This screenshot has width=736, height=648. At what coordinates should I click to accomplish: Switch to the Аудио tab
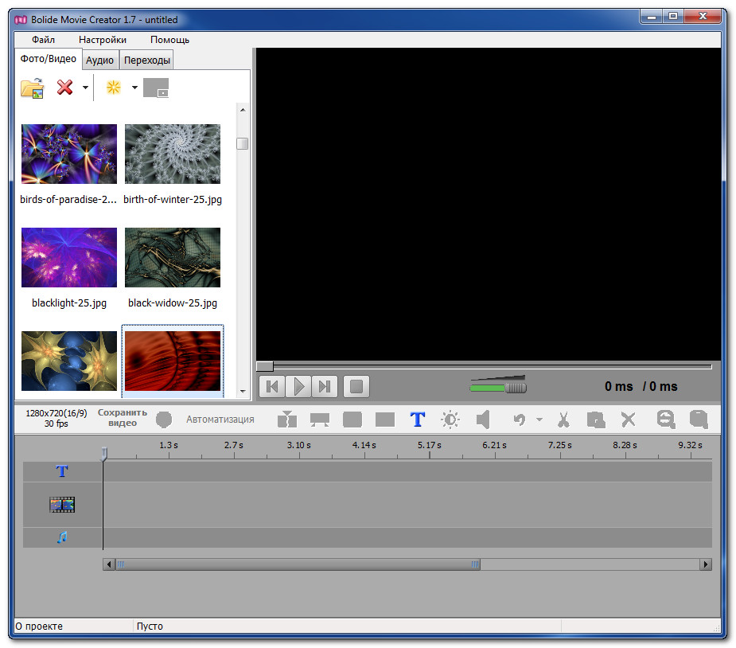tap(99, 61)
